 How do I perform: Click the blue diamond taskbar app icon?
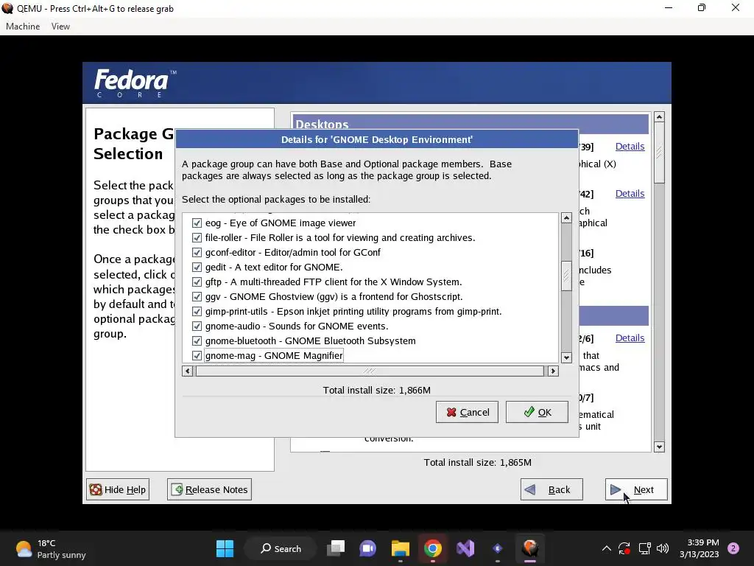click(498, 548)
